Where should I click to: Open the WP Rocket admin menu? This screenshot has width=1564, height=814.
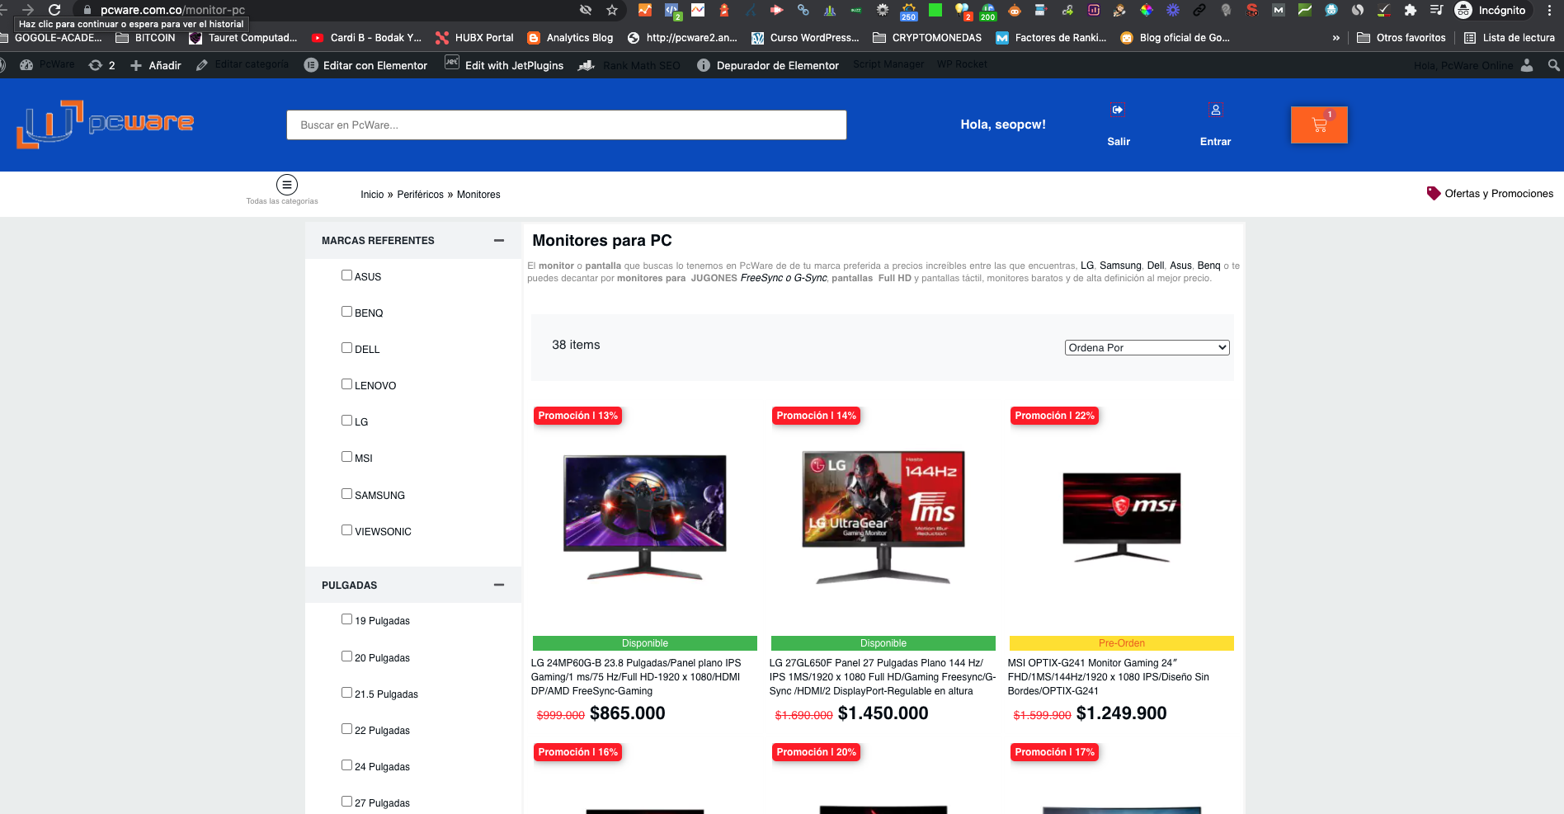pos(962,64)
